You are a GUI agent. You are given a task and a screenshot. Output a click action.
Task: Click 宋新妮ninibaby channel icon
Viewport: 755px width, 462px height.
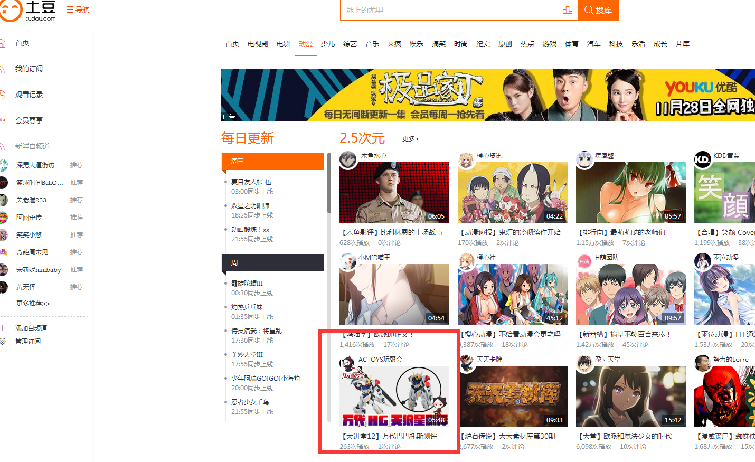(x=4, y=270)
